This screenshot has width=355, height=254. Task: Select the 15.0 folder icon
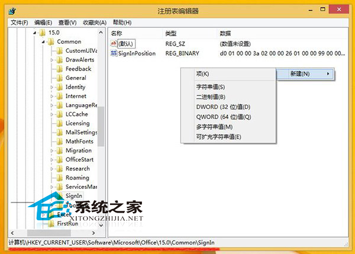point(42,33)
